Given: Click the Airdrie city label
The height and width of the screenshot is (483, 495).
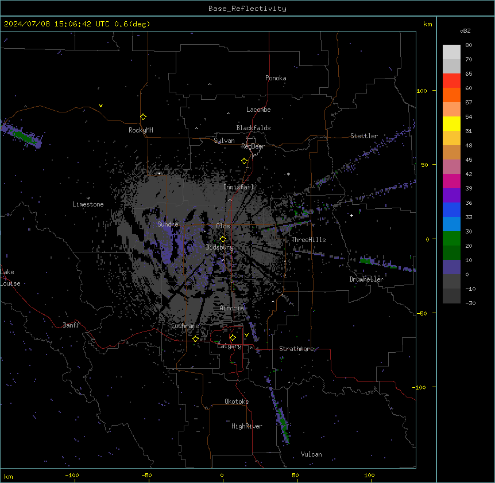Looking at the screenshot, I should click(232, 308).
